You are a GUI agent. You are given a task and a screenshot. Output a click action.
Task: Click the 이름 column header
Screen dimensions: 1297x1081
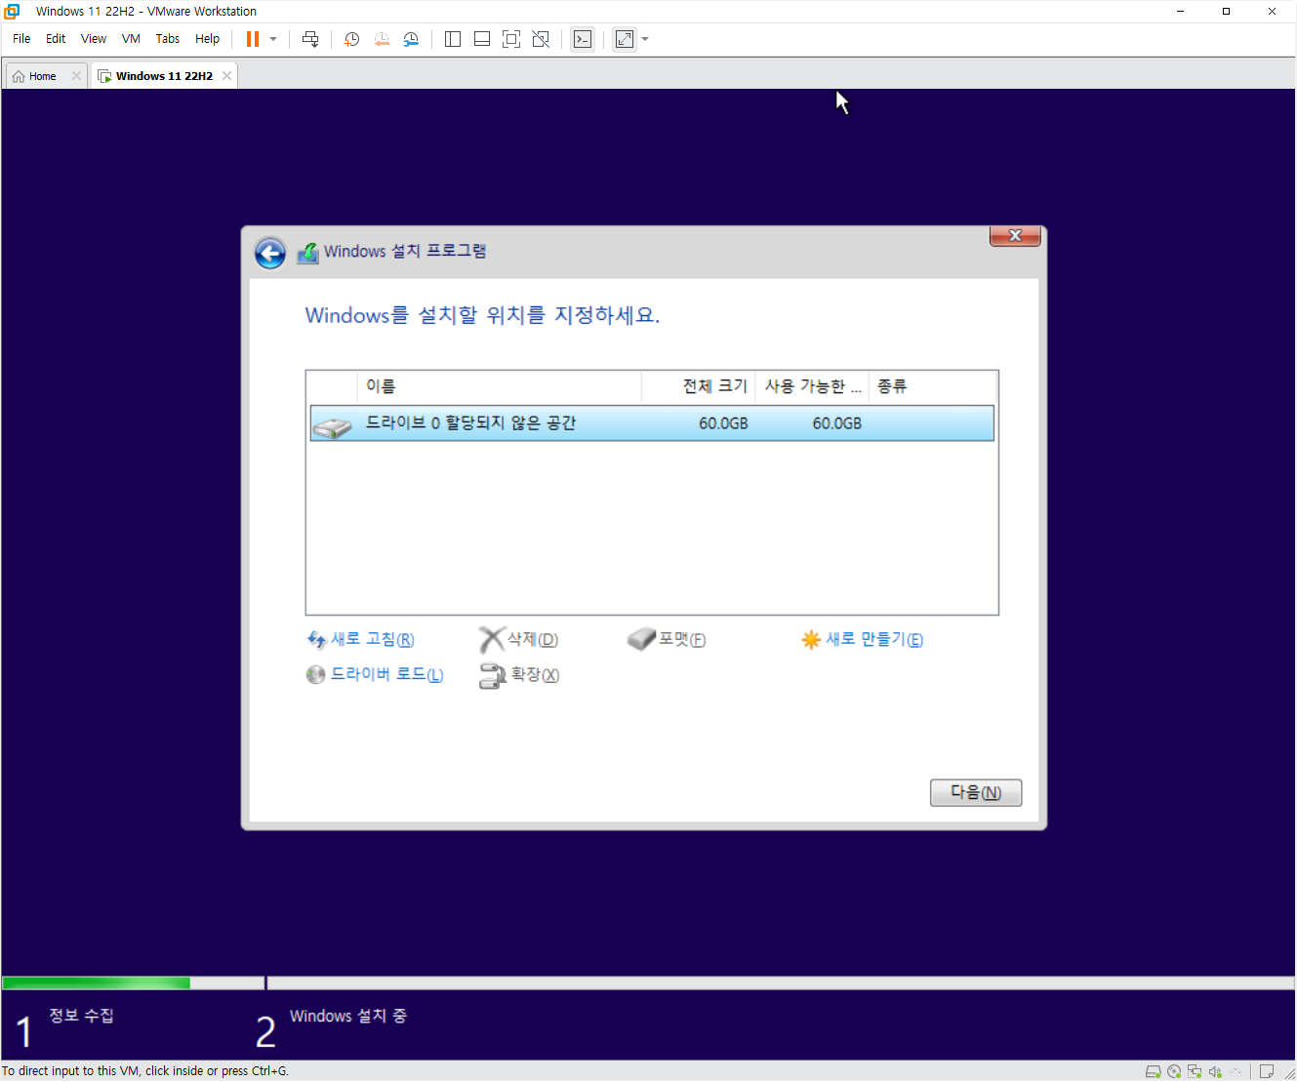coord(499,386)
